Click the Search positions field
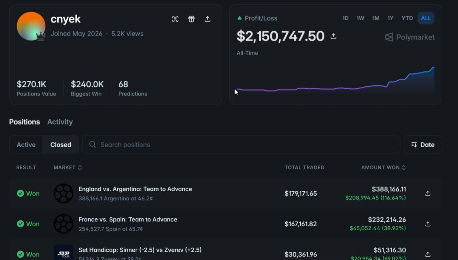This screenshot has height=260, width=458. (x=241, y=145)
